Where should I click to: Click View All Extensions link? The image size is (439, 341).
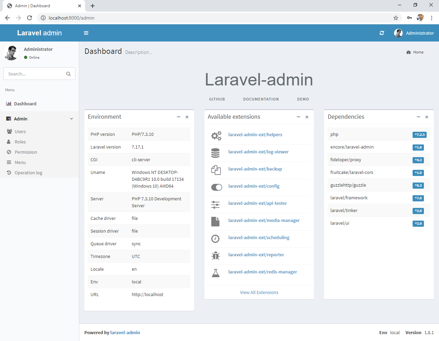259,293
